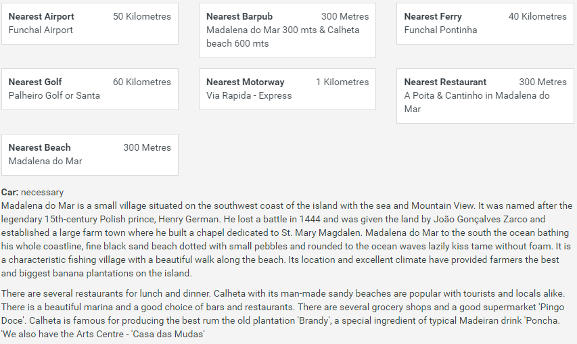Image resolution: width=577 pixels, height=344 pixels.
Task: Click the paragraph about Calheta restaurants
Action: point(287,314)
